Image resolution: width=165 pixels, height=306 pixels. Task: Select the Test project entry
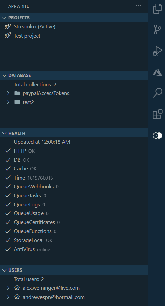[27, 36]
